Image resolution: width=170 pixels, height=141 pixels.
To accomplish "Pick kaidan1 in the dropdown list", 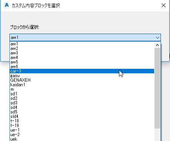I will pyautogui.click(x=82, y=85).
